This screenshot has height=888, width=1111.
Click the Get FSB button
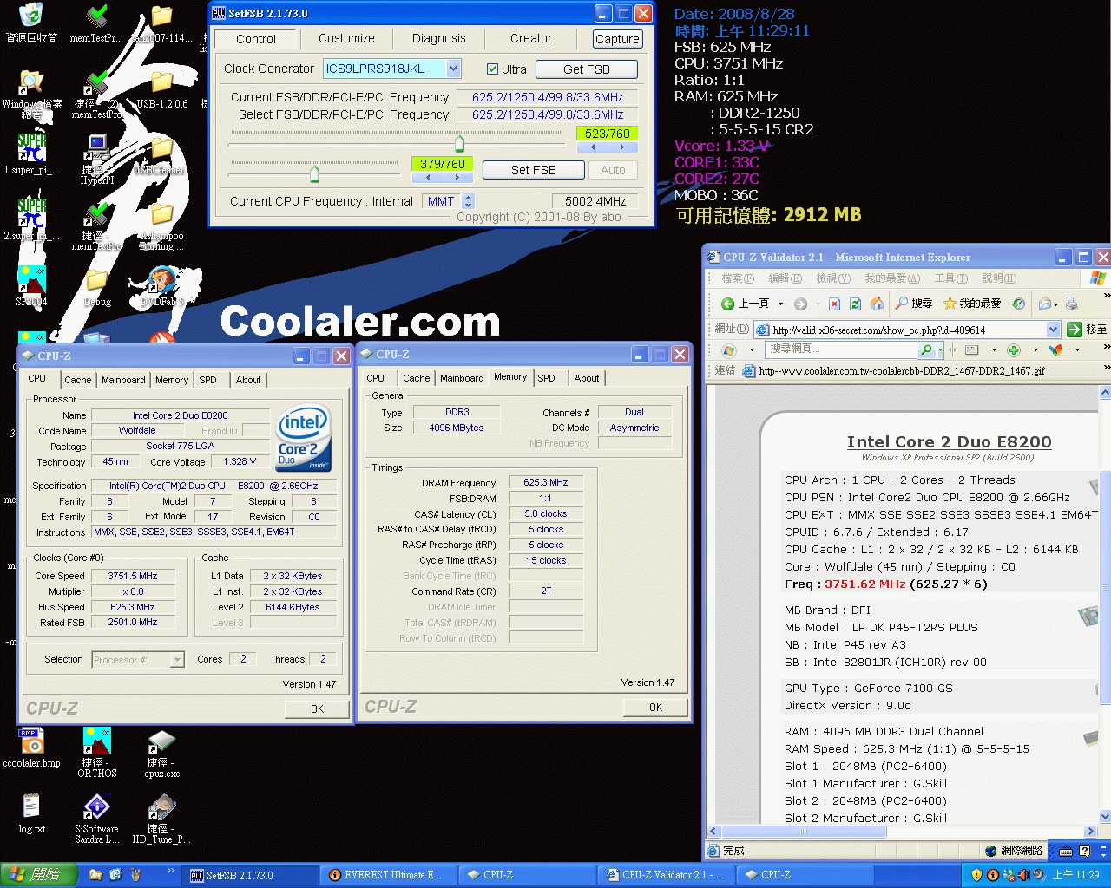pos(587,69)
